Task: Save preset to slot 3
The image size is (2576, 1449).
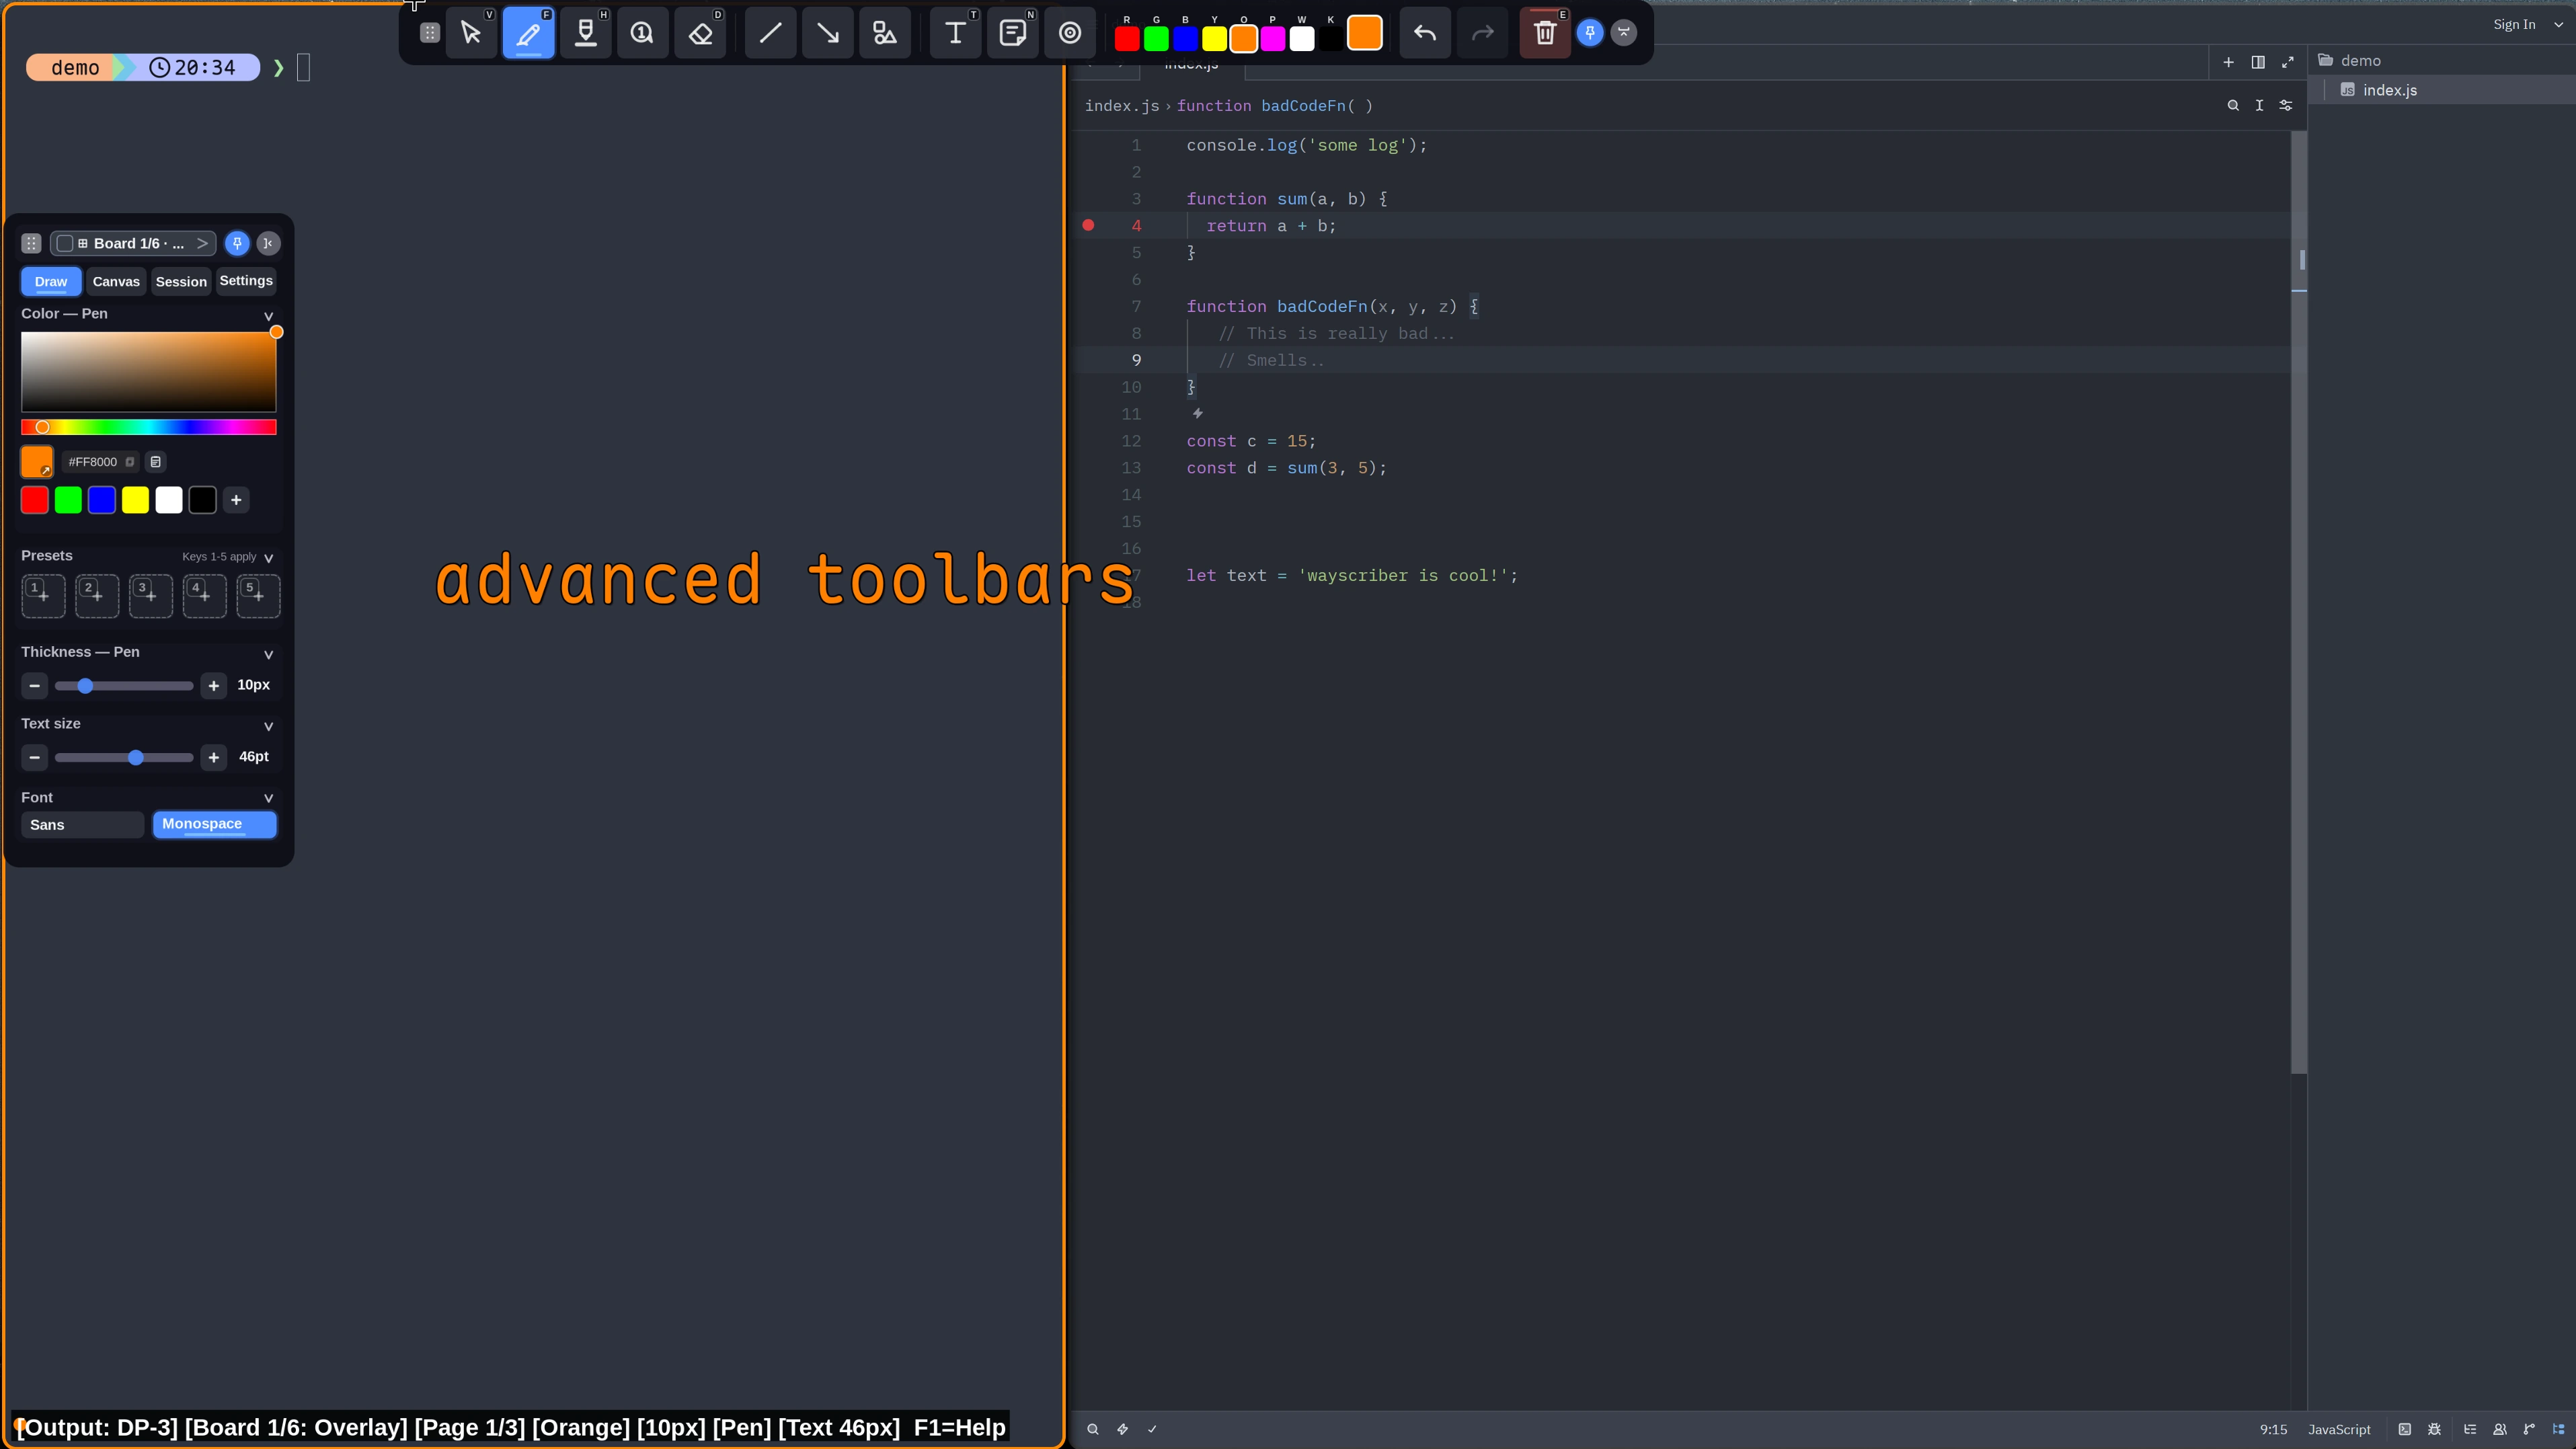Action: point(151,596)
